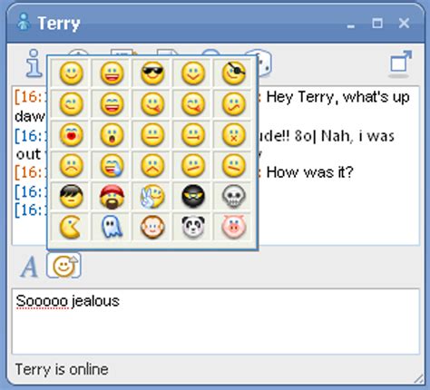Viewport: 430px width, 390px height.
Task: Insert the panda face emoticon
Action: coord(193,227)
